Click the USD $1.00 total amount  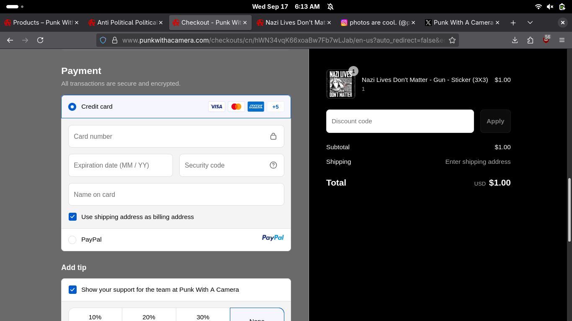(x=492, y=183)
